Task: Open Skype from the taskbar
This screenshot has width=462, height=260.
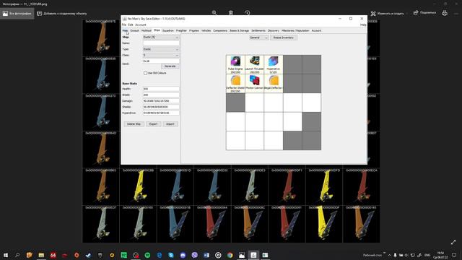Action: click(171, 255)
